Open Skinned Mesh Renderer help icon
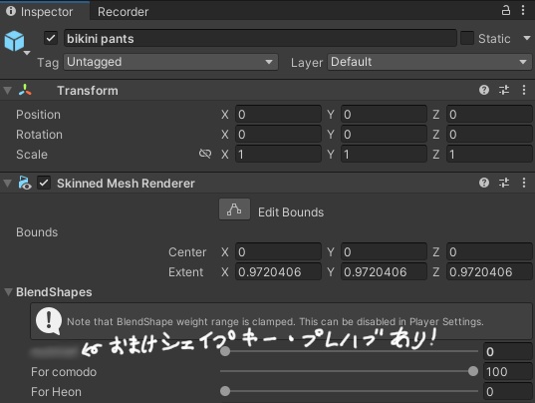 coord(484,183)
